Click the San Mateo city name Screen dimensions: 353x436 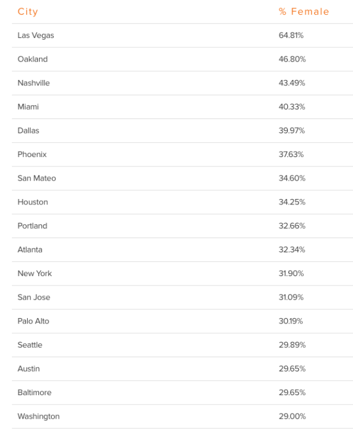pos(37,178)
